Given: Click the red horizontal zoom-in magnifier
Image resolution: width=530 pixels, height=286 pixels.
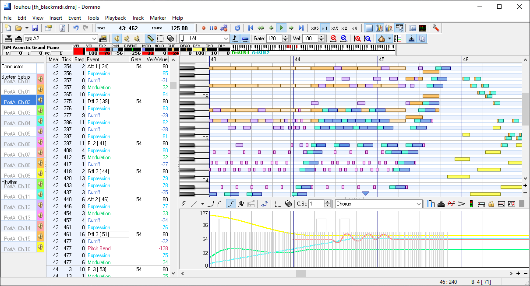Looking at the screenshot, I should point(334,38).
